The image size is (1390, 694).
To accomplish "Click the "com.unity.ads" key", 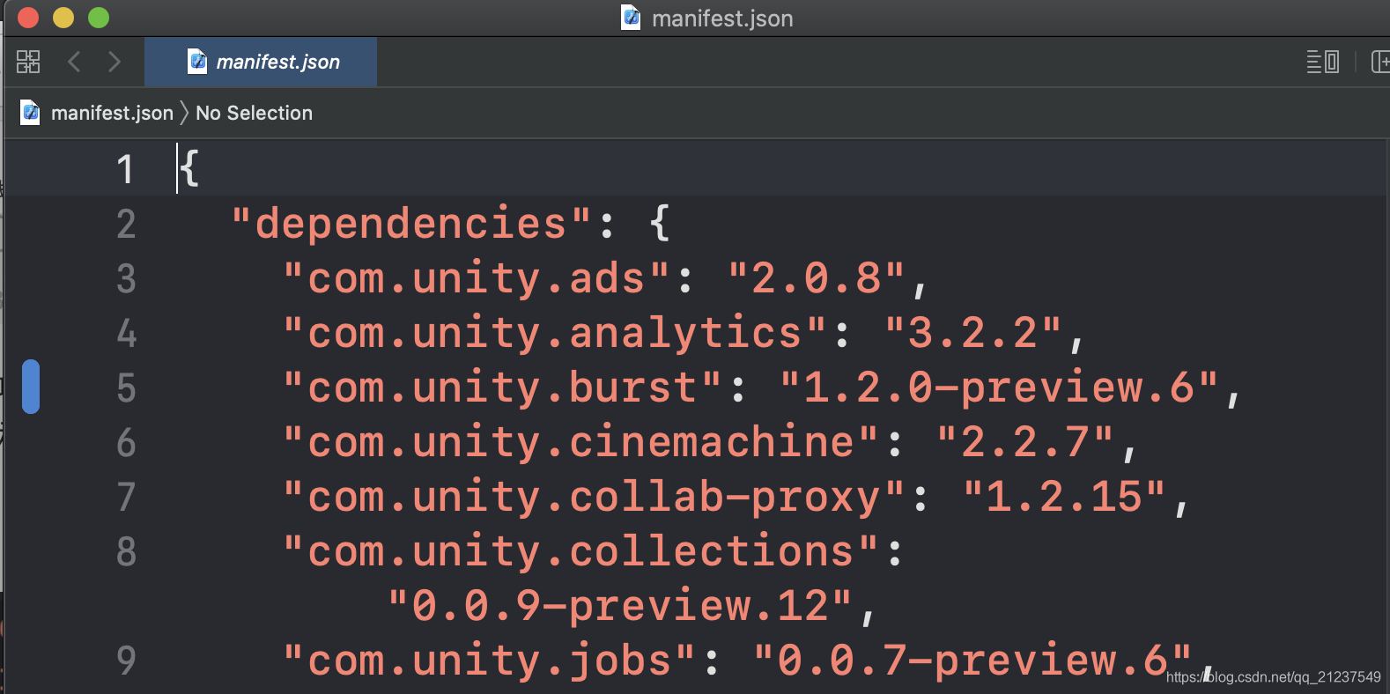I will [x=477, y=278].
